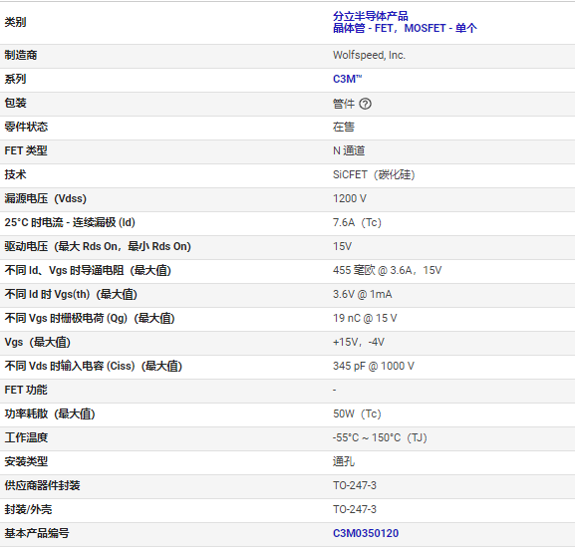Open the 晶体管 - FET，MOSFET - 单个 link
The image size is (575, 547).
point(405,28)
